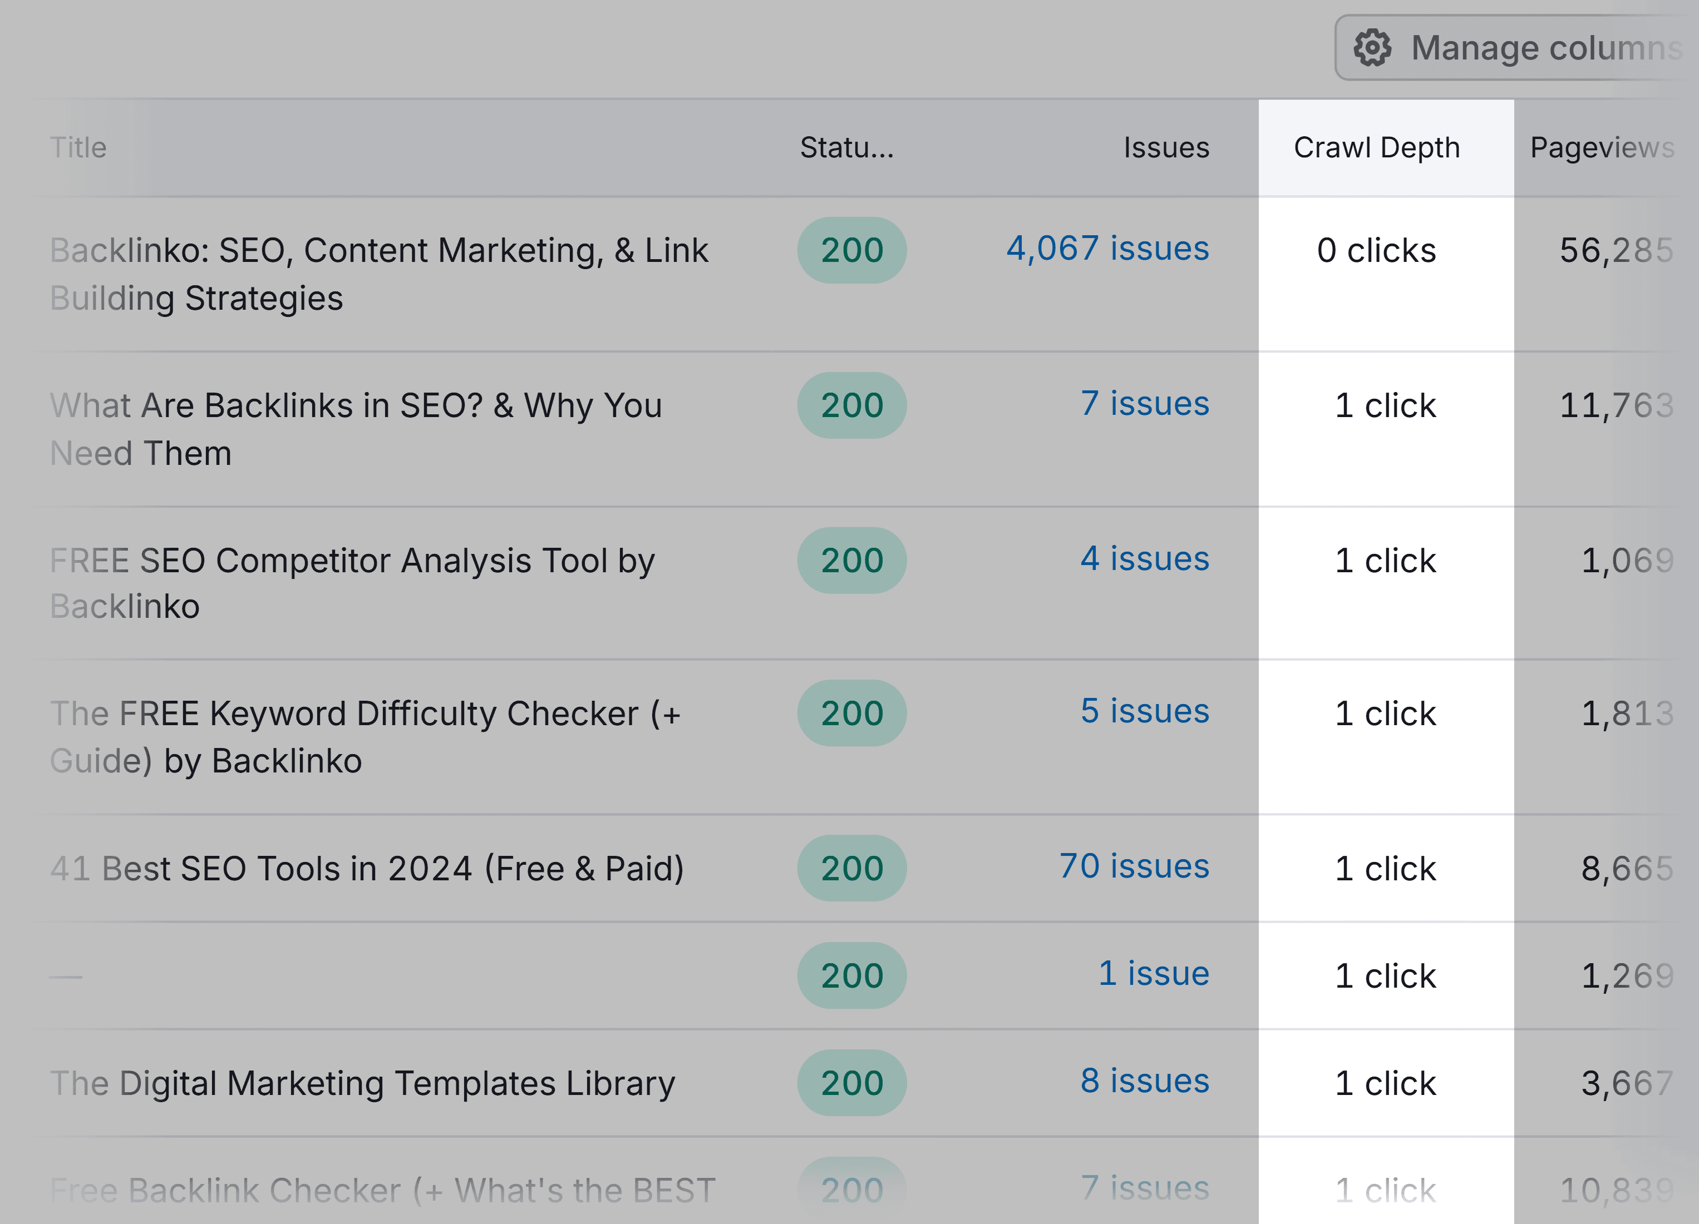
Task: Click the 200 badge for FREE Keyword Difficulty Checker
Action: tap(852, 713)
